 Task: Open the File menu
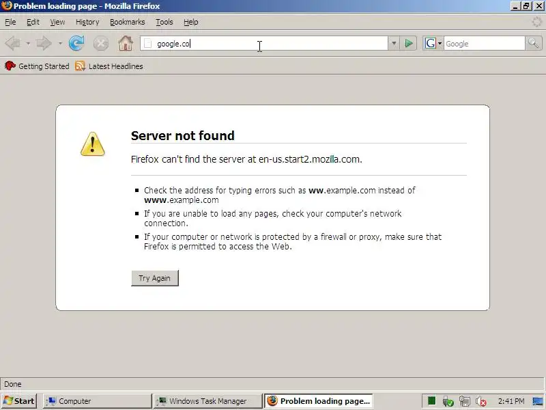point(10,22)
